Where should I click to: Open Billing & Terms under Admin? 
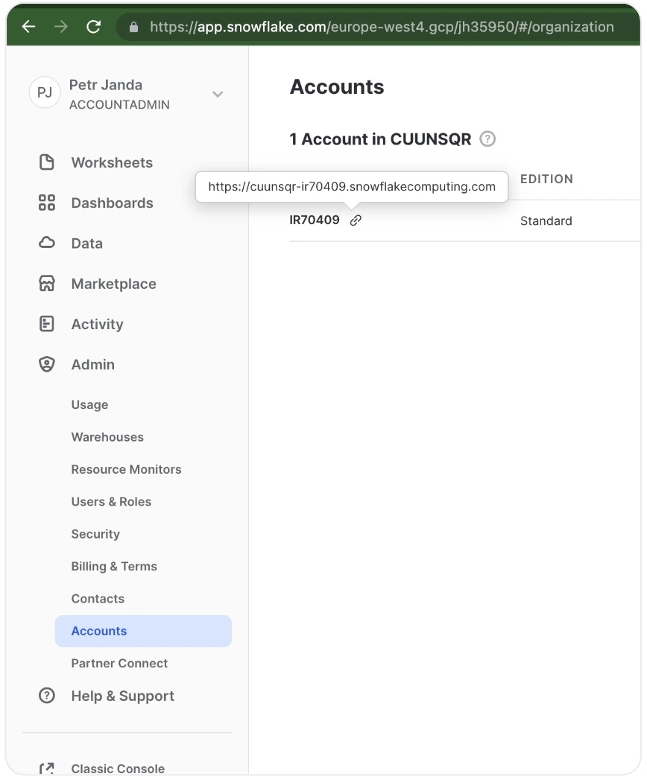tap(114, 567)
